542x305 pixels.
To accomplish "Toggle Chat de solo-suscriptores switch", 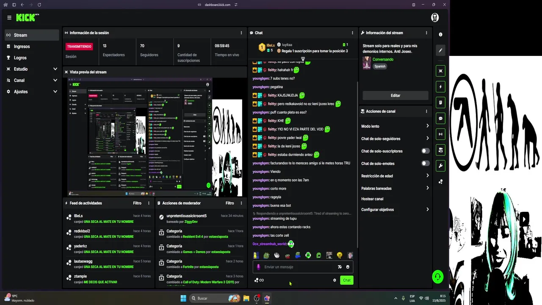I will click(425, 151).
